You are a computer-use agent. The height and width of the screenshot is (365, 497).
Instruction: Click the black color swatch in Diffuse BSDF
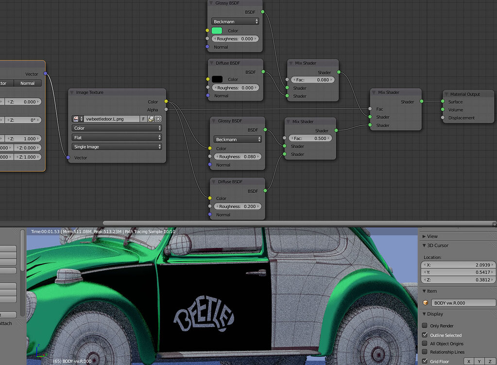(x=217, y=79)
